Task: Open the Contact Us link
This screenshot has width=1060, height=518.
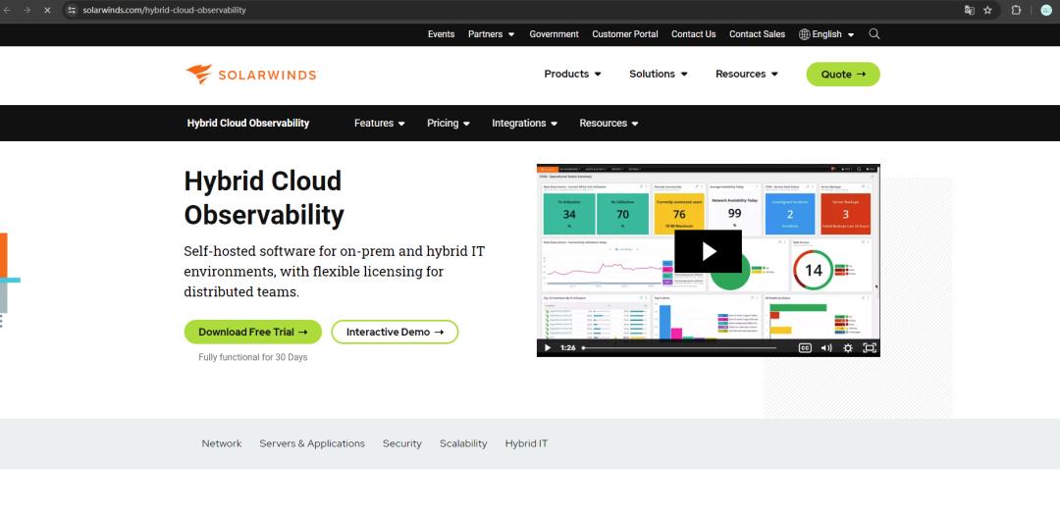Action: tap(694, 33)
